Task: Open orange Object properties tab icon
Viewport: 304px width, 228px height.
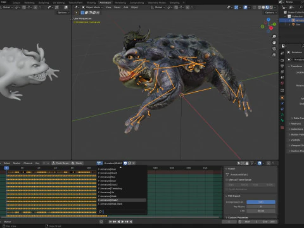Action: pyautogui.click(x=282, y=98)
